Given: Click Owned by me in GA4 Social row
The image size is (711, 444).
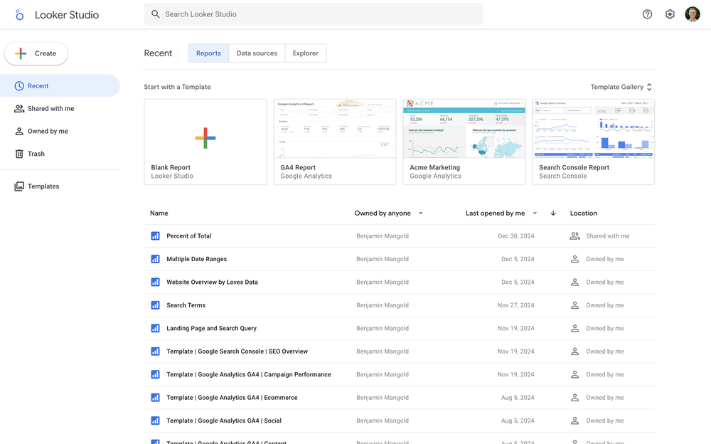Looking at the screenshot, I should pyautogui.click(x=605, y=421).
